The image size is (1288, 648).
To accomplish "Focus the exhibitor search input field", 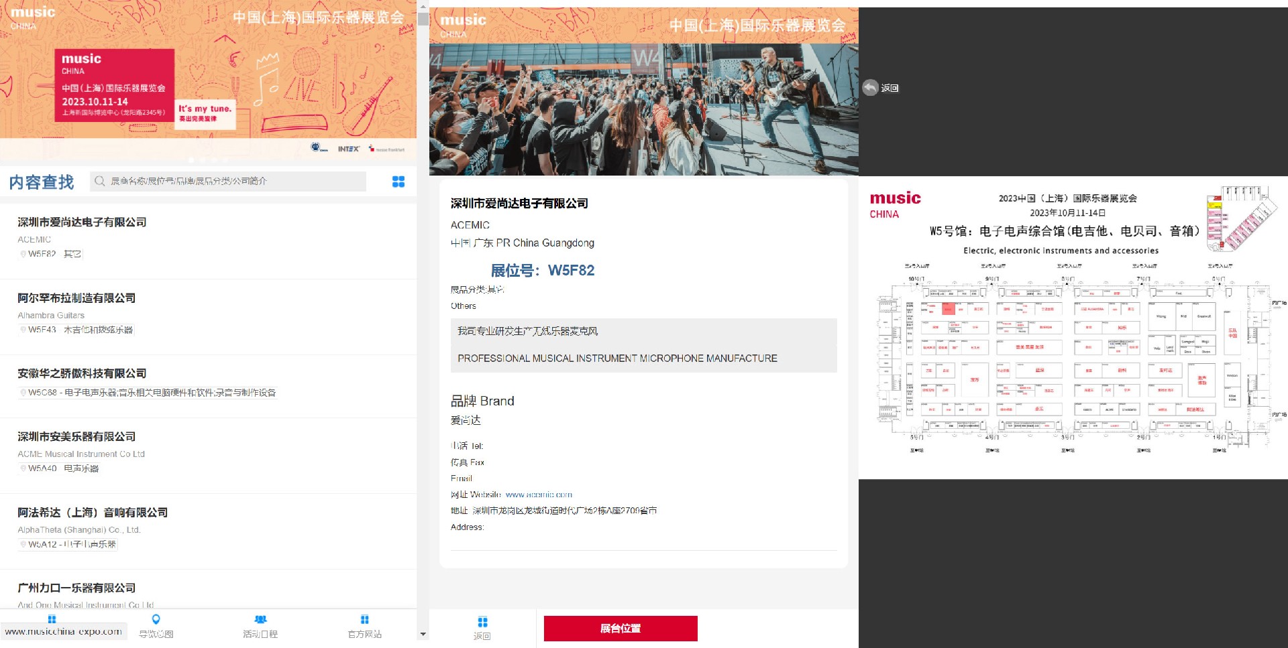I will (x=228, y=181).
